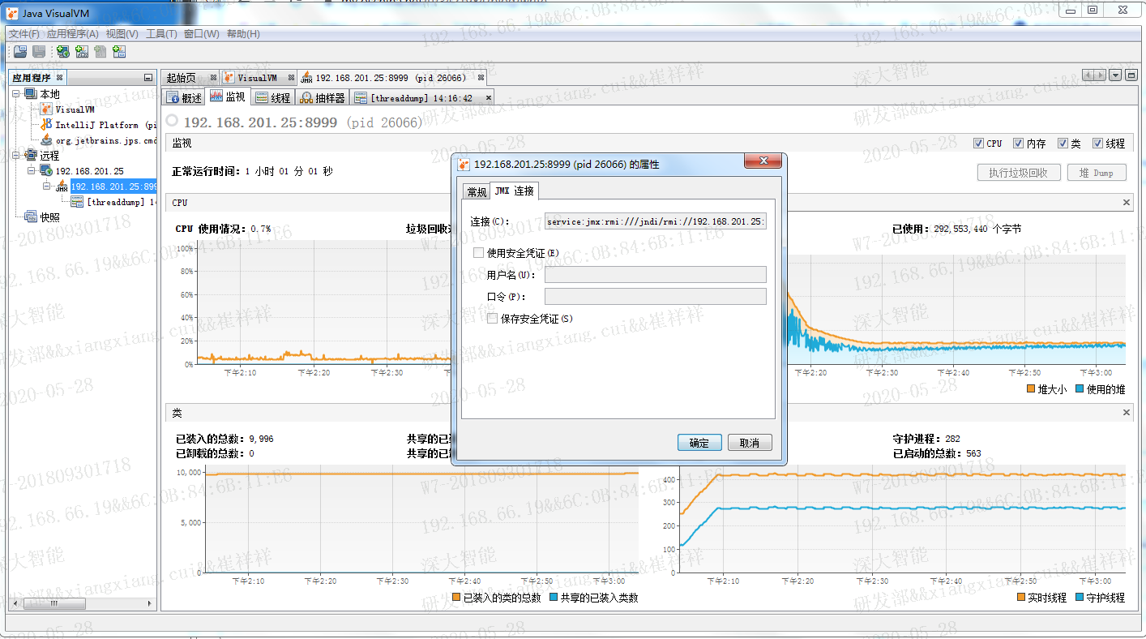Toggle the CPU chart checkbox
This screenshot has height=639, width=1146.
978,144
